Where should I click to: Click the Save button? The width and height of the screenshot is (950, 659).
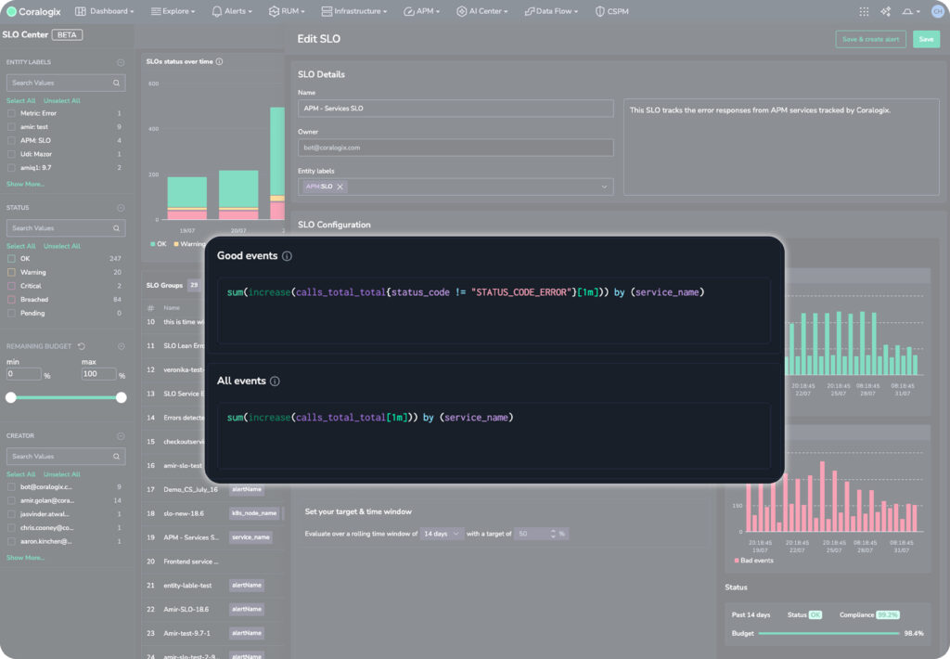pyautogui.click(x=927, y=39)
